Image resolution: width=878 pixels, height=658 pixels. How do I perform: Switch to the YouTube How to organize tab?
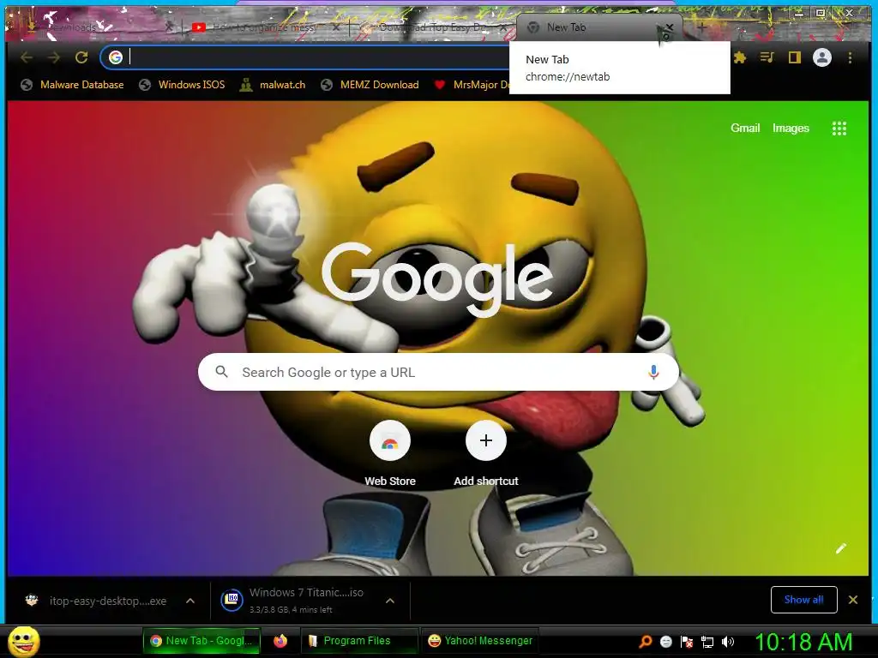263,27
